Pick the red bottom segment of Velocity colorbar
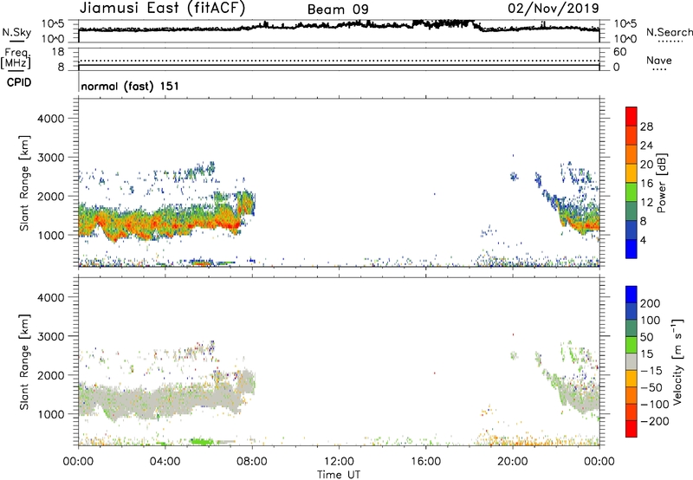The height and width of the screenshot is (480, 693). coord(631,429)
